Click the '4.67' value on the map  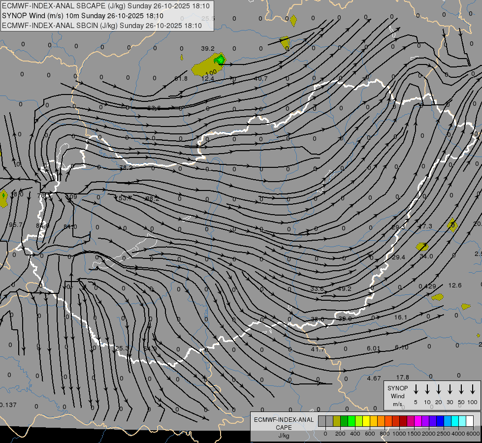point(374,378)
